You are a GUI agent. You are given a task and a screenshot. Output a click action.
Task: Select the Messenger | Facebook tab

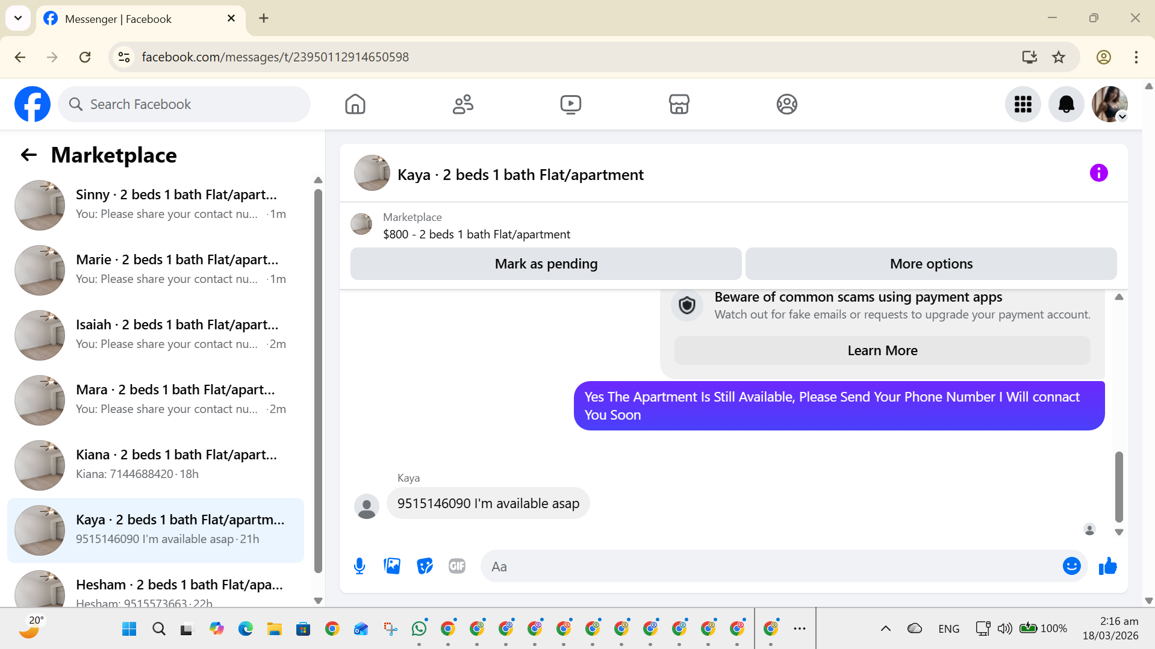coord(141,19)
